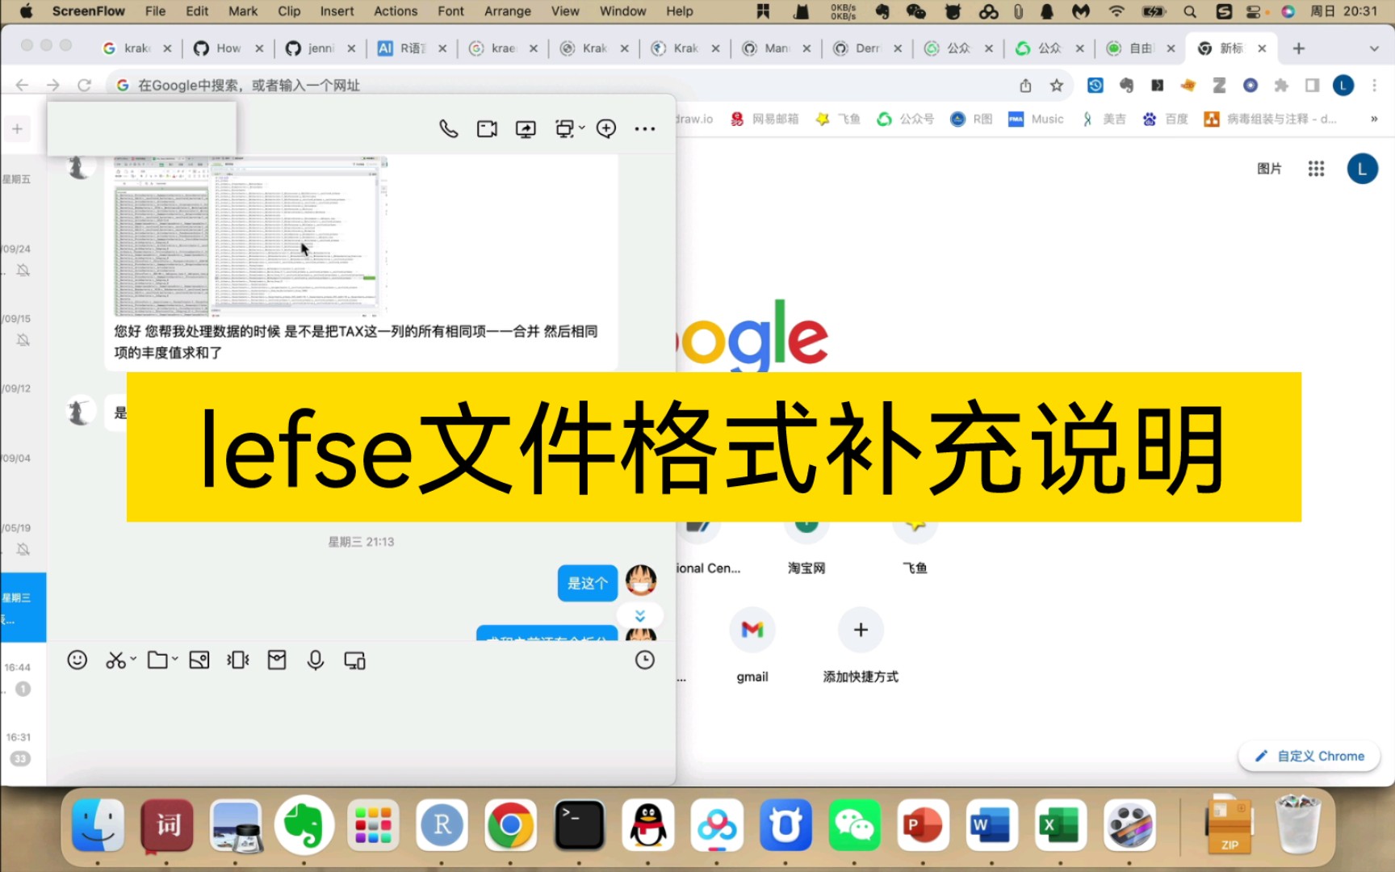Launch screen sharing from the chat toolbar
1395x872 pixels.
(525, 128)
